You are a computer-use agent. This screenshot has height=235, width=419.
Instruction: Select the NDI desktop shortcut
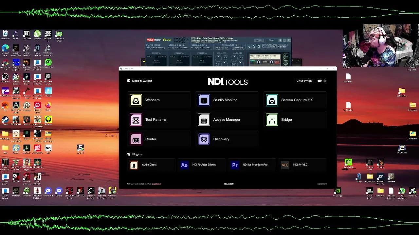(x=48, y=149)
